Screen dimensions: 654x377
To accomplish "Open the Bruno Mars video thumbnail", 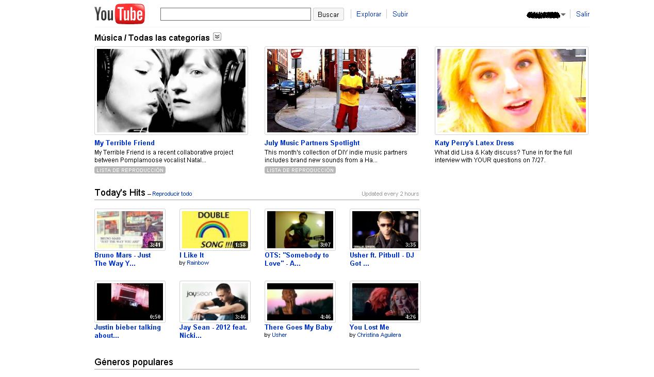I will coord(130,230).
